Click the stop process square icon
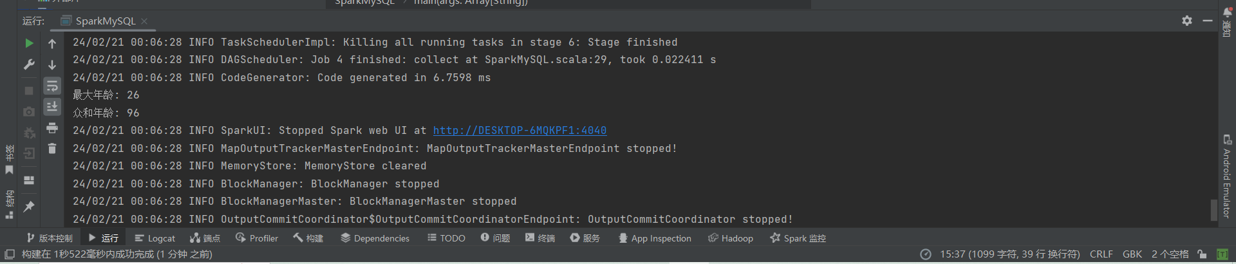1236x264 pixels. tap(29, 91)
